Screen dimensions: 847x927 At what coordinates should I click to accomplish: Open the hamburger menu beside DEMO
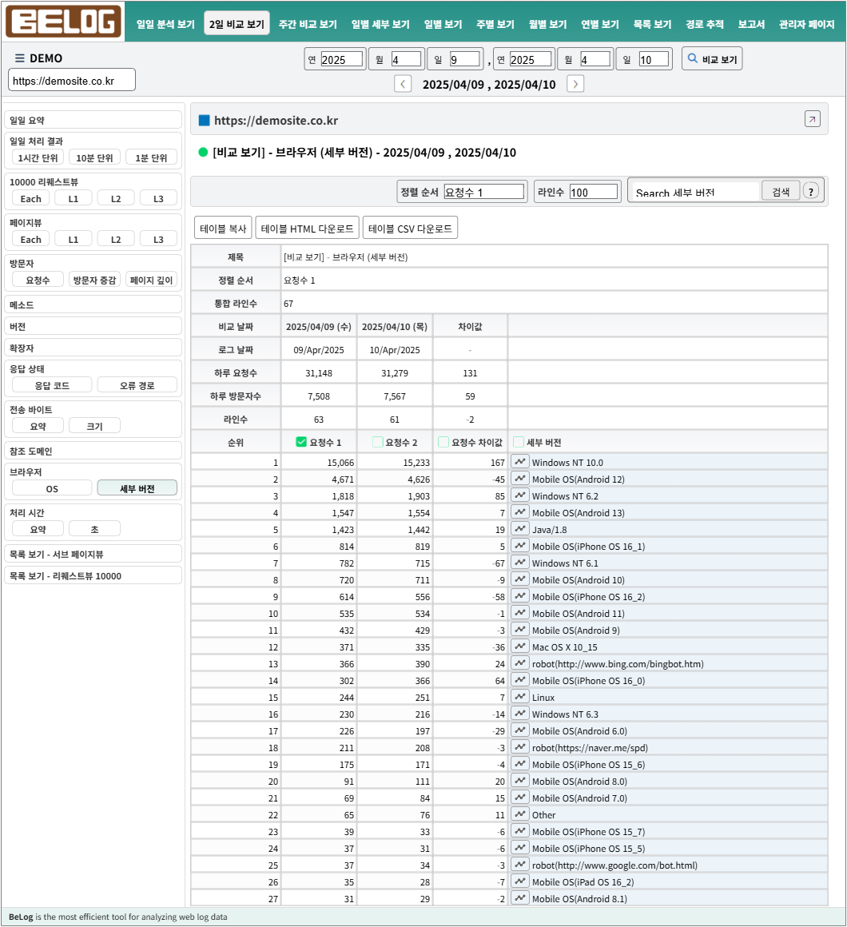pyautogui.click(x=19, y=58)
